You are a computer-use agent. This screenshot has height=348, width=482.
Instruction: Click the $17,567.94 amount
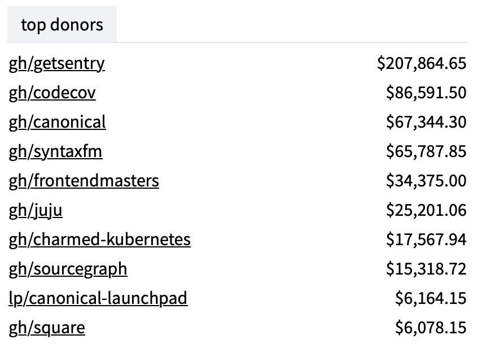[426, 240]
